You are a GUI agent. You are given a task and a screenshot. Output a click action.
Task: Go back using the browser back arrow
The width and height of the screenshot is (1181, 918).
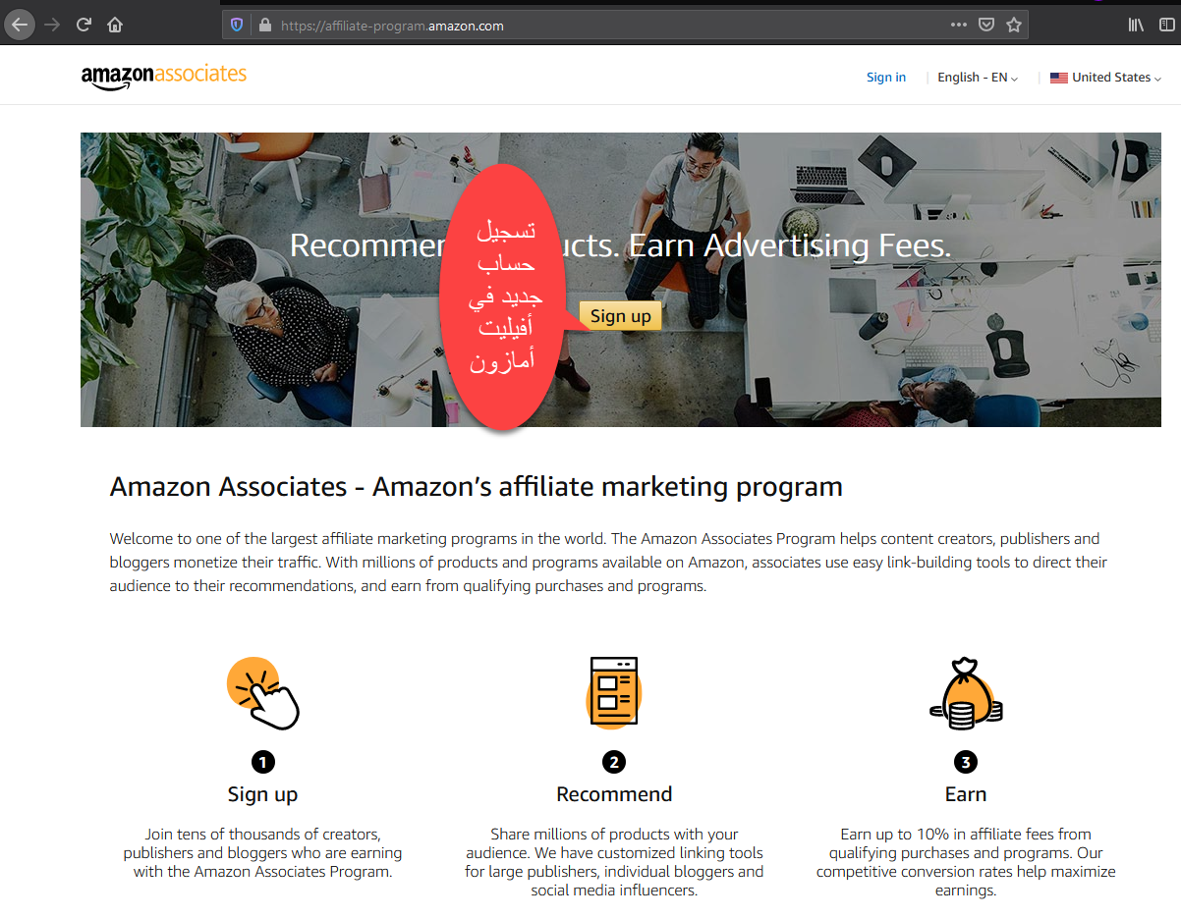point(20,25)
